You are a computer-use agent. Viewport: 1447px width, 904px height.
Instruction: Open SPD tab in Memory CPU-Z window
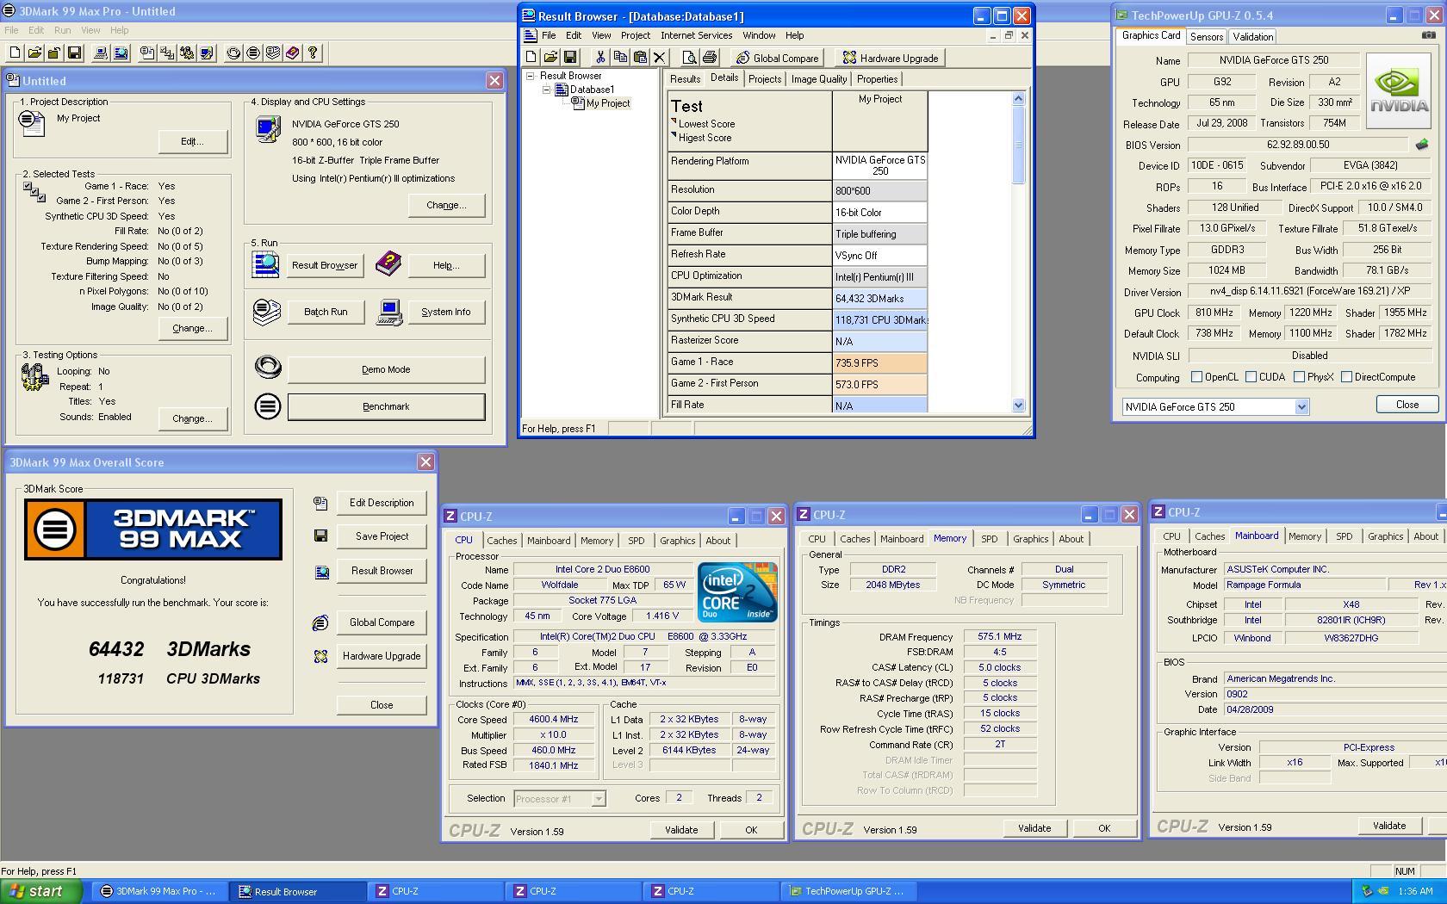click(989, 539)
